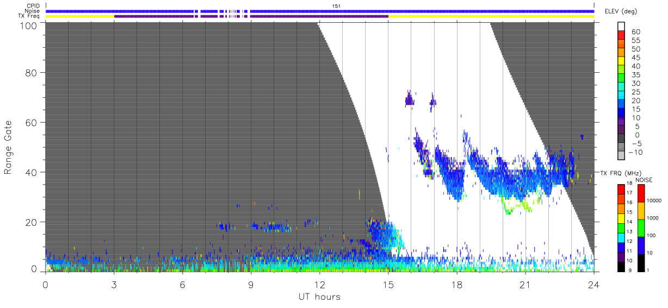Pick the white top swatch of elevation colorbar

click(621, 27)
